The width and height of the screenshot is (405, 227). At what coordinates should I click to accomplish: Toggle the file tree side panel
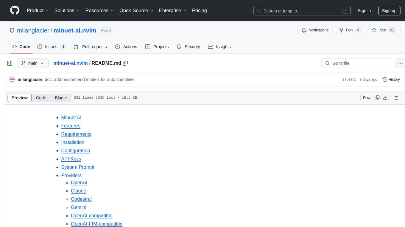[10, 63]
